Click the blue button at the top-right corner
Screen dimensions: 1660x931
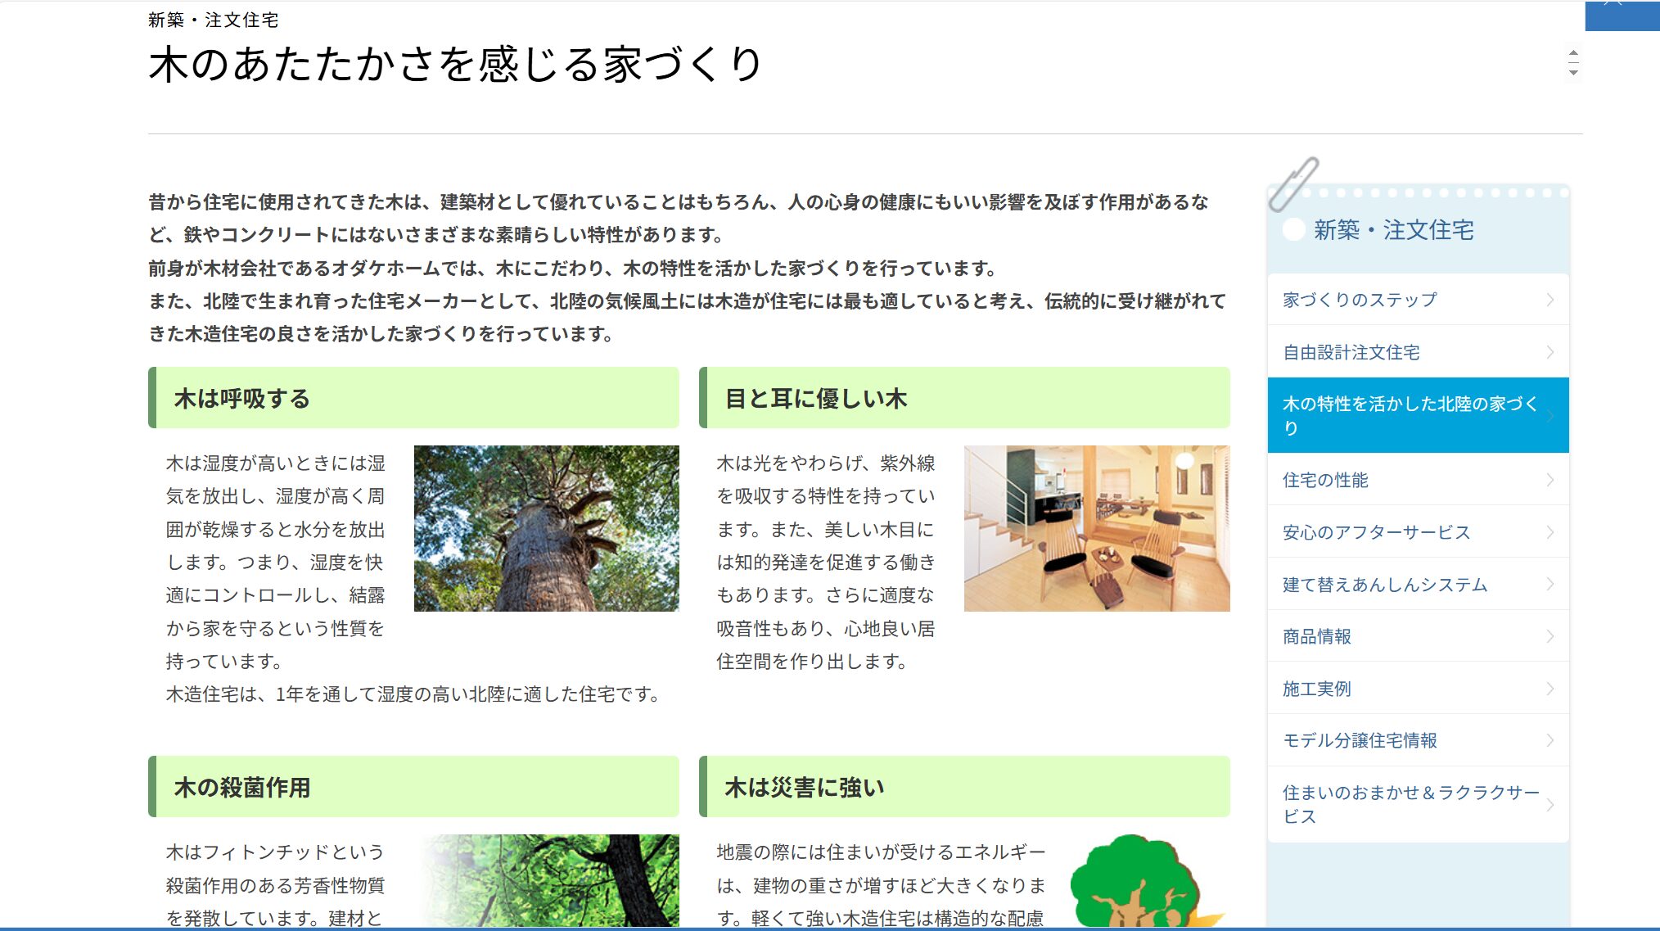pos(1622,15)
